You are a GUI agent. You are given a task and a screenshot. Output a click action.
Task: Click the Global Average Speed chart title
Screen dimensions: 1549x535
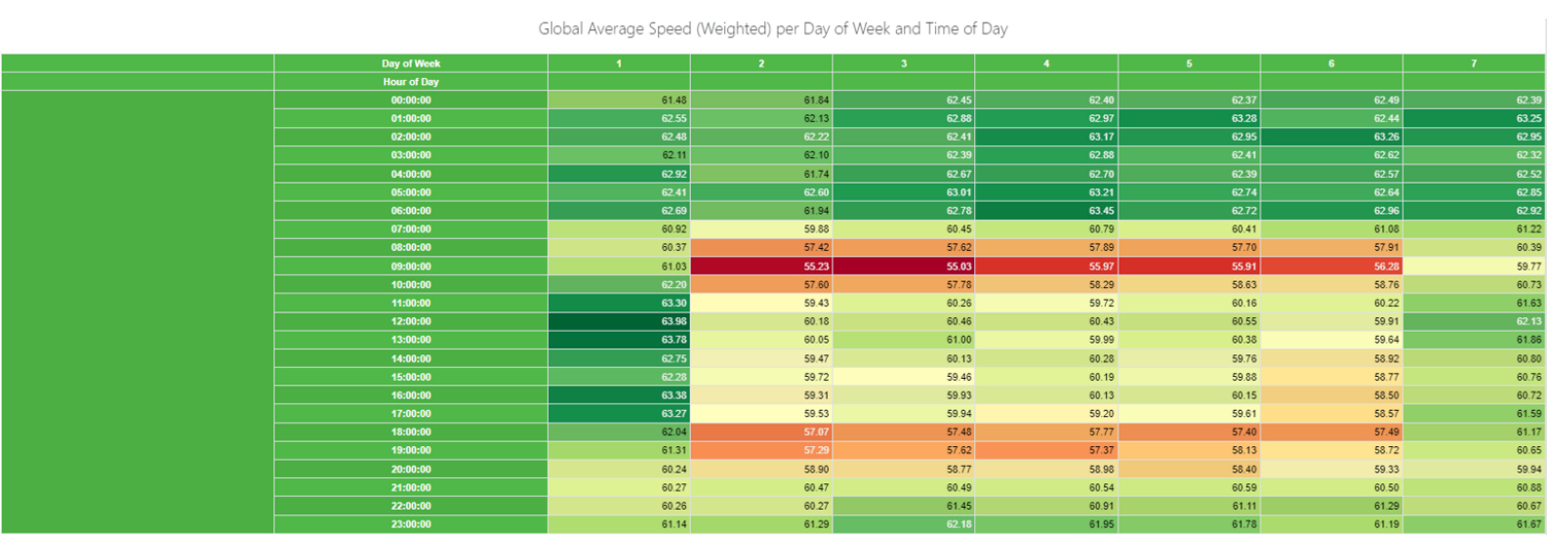click(772, 29)
